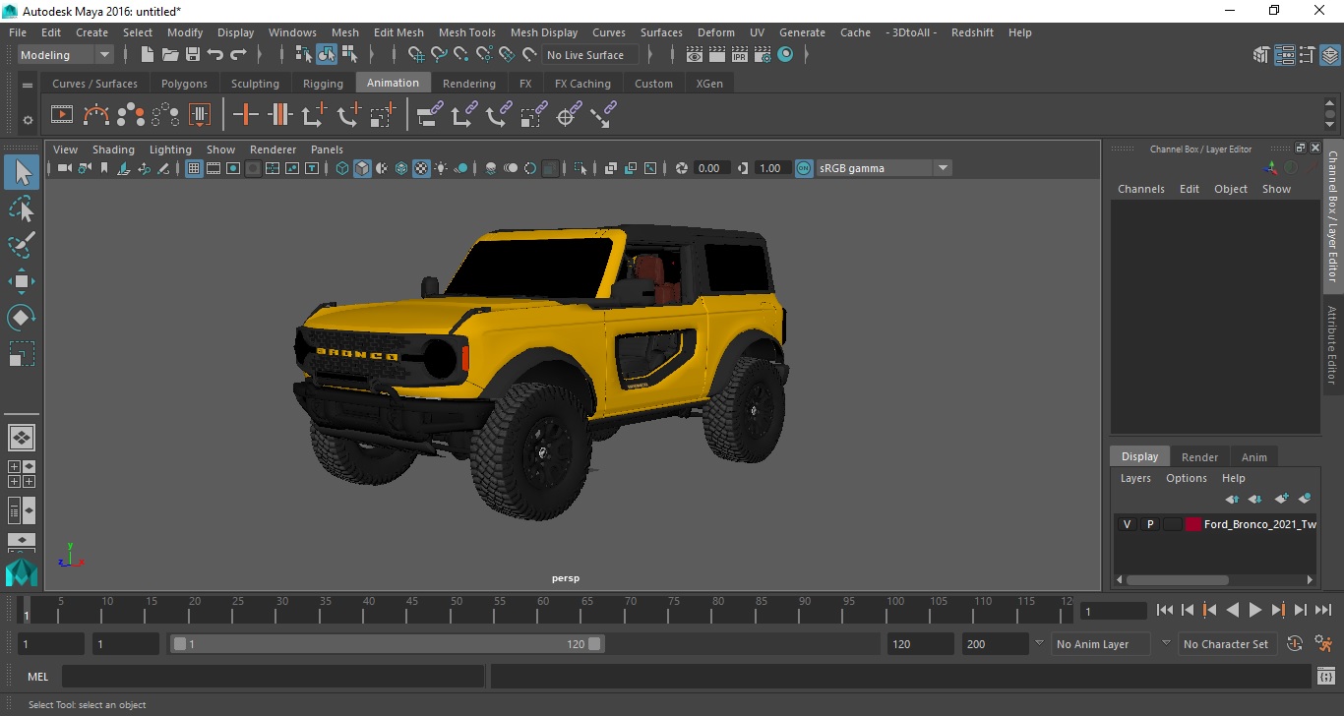Toggle auto keyframe button
The height and width of the screenshot is (716, 1344).
click(1295, 644)
